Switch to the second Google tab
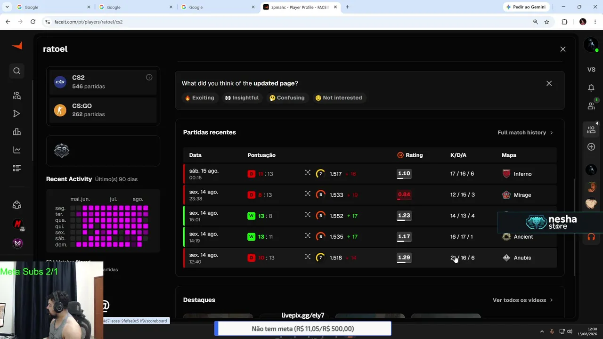 [136, 7]
